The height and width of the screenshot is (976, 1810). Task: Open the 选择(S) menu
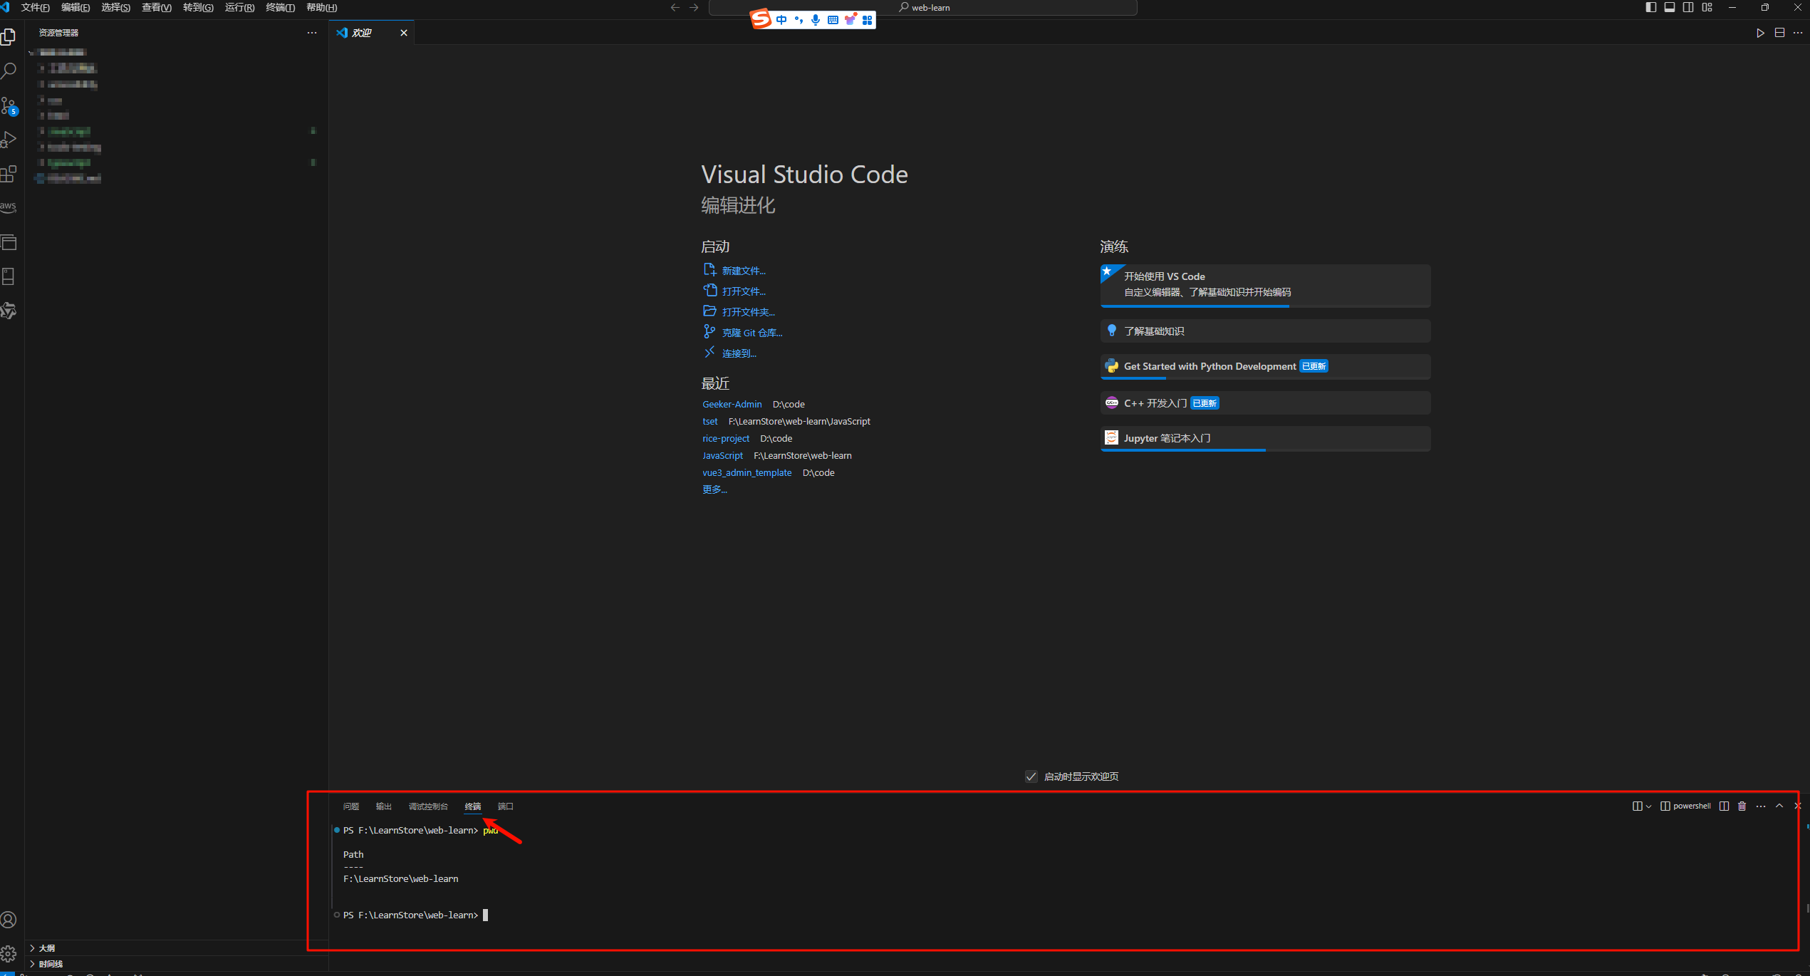click(115, 7)
